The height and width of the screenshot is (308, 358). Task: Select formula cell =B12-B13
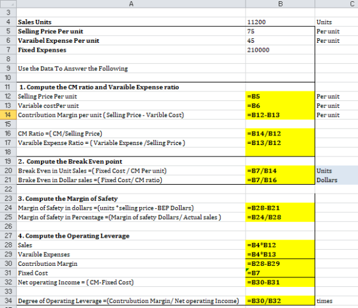(281, 115)
